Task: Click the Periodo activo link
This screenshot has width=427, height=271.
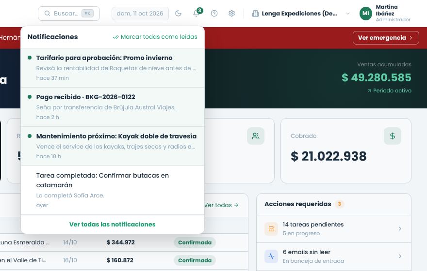Action: click(x=390, y=90)
